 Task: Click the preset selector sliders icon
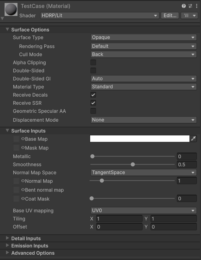coord(190,6)
